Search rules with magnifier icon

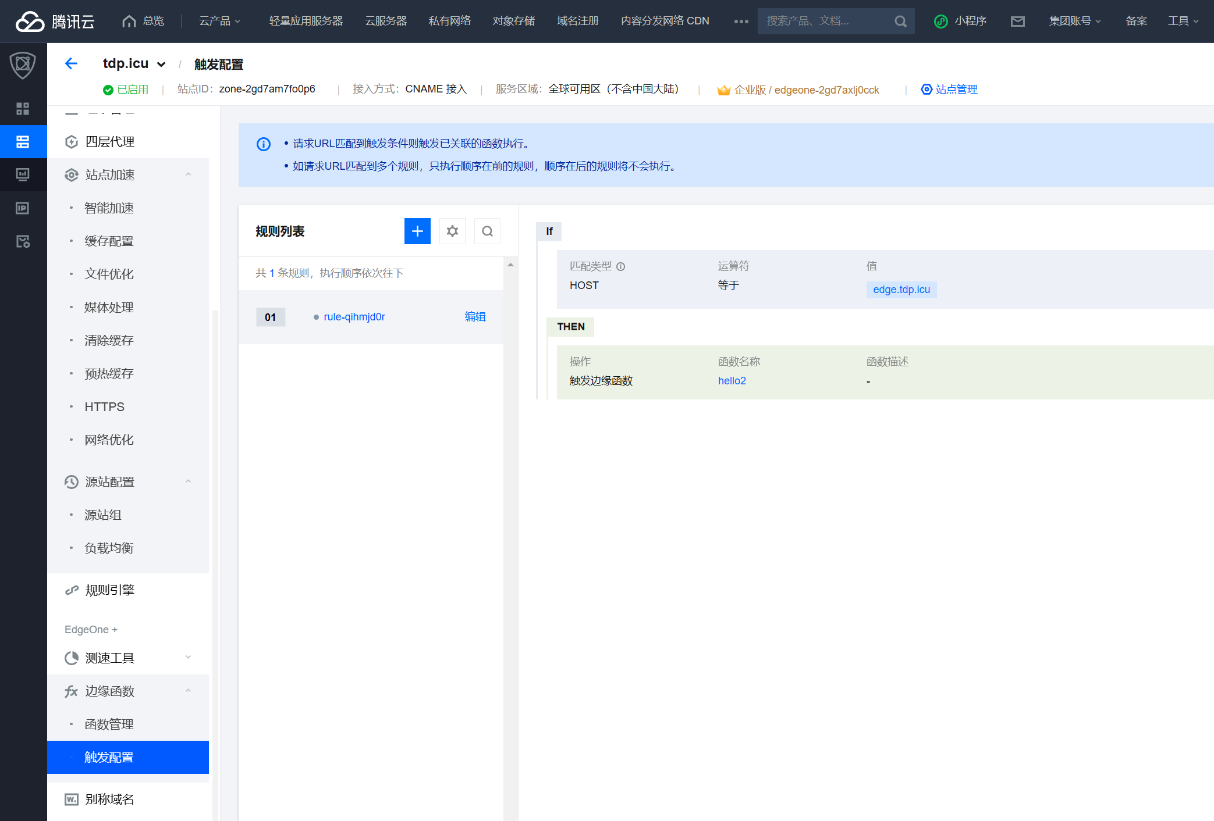(487, 231)
